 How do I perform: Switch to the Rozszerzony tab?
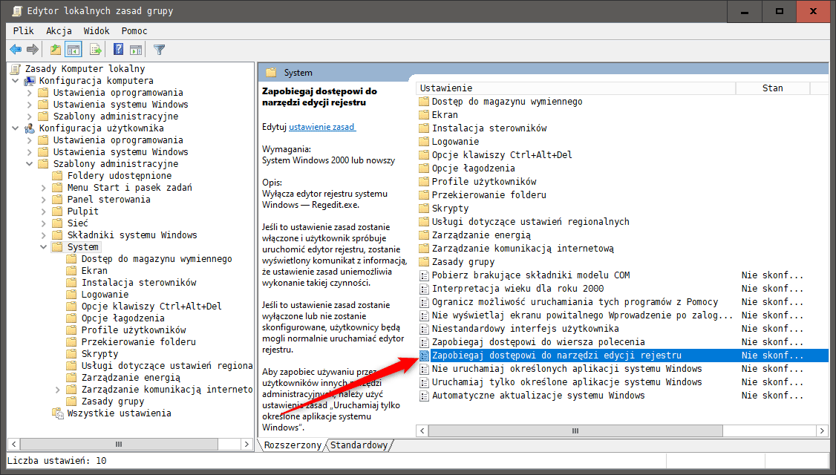pyautogui.click(x=293, y=445)
